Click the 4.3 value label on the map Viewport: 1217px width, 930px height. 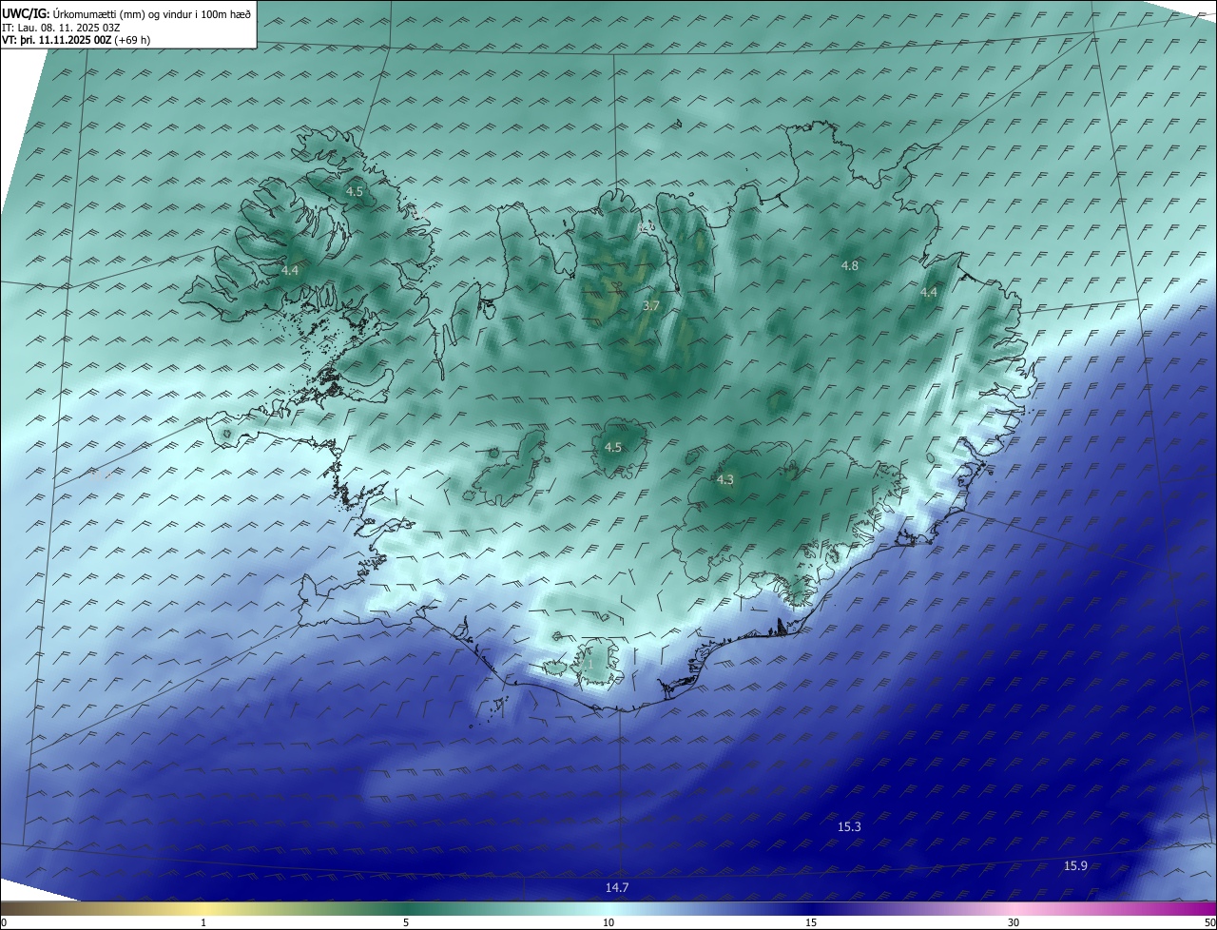724,480
